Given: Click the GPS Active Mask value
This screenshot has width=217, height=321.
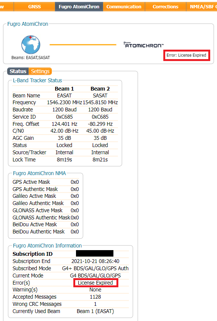Looking at the screenshot, I should [75, 182].
